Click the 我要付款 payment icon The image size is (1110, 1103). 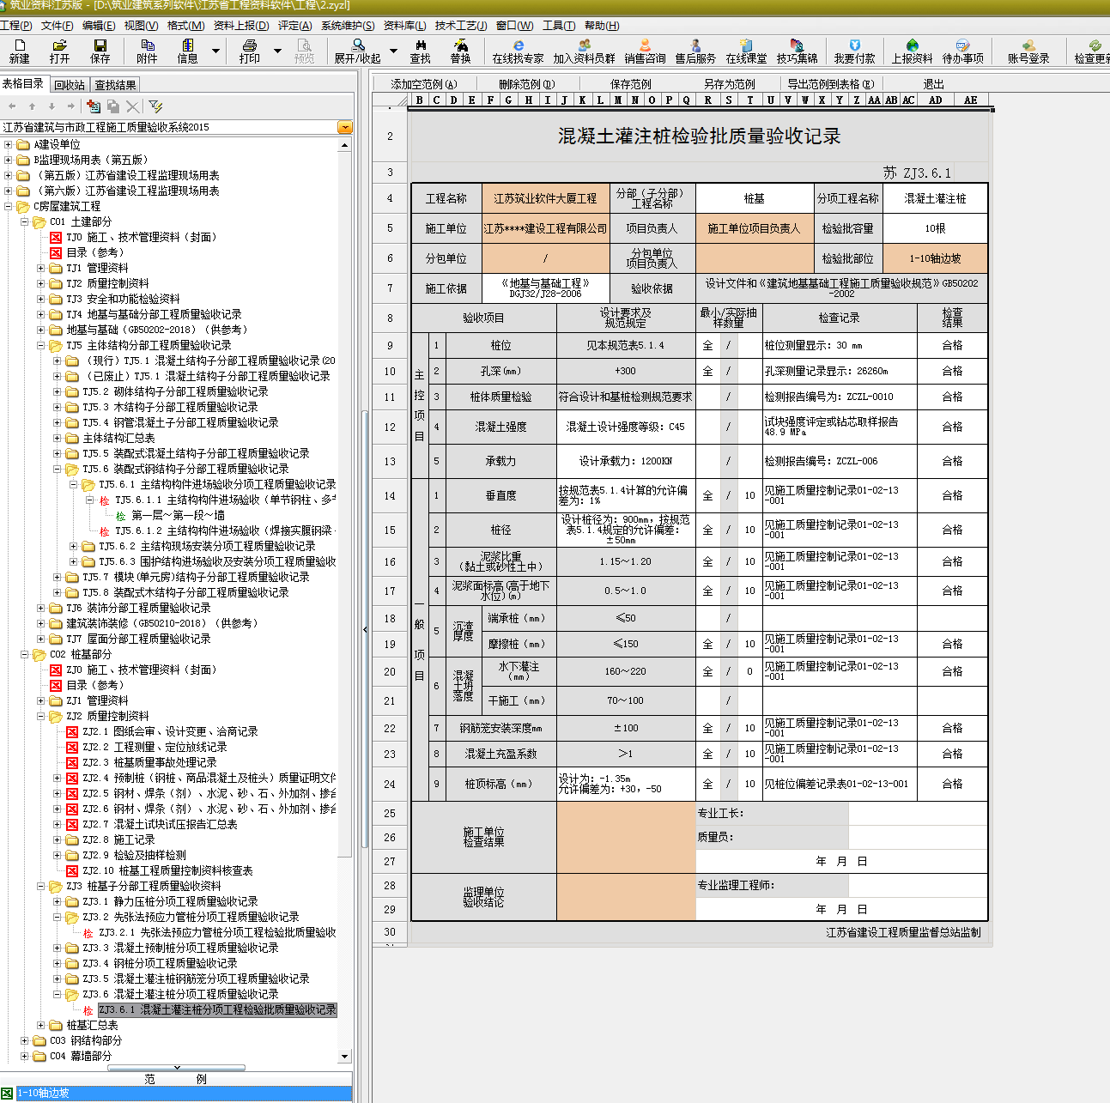854,51
